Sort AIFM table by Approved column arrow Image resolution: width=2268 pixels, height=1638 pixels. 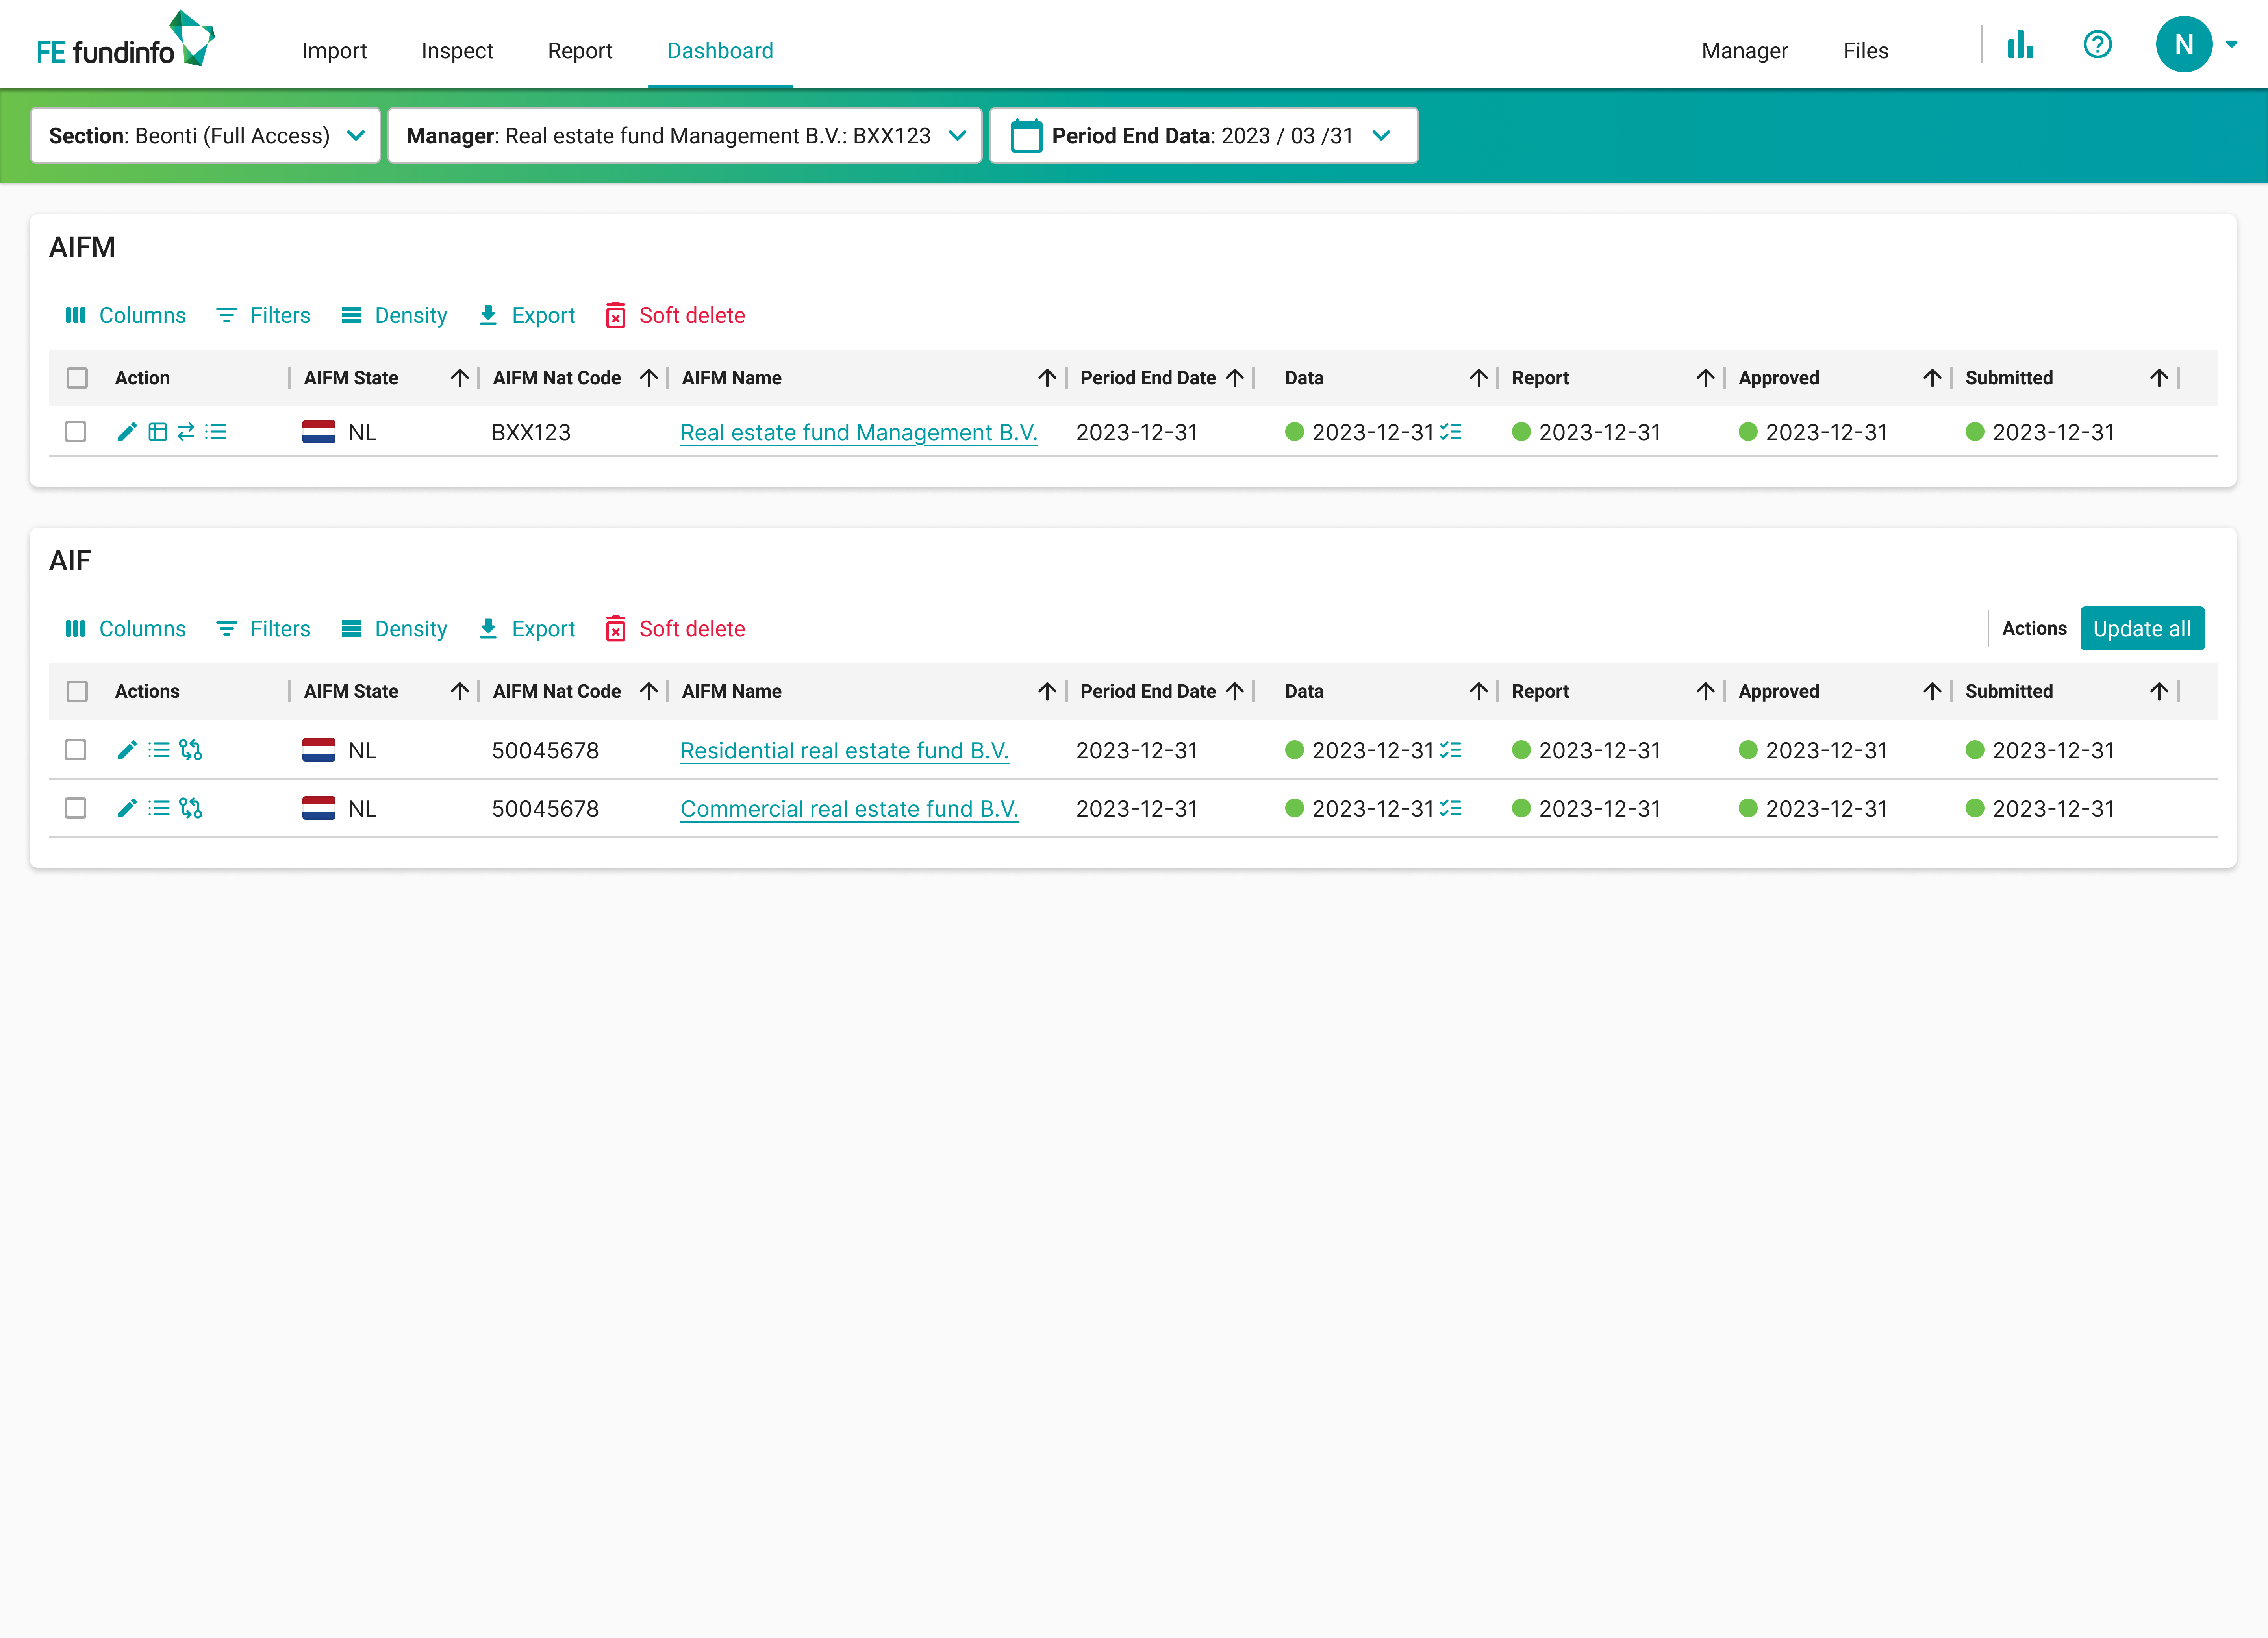(1932, 378)
